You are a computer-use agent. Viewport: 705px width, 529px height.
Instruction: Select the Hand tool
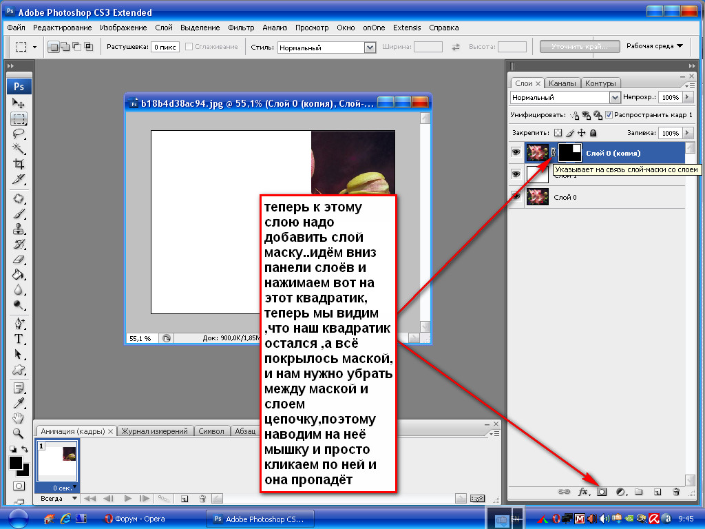19,418
